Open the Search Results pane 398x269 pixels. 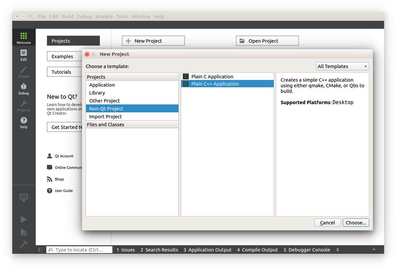pyautogui.click(x=159, y=250)
